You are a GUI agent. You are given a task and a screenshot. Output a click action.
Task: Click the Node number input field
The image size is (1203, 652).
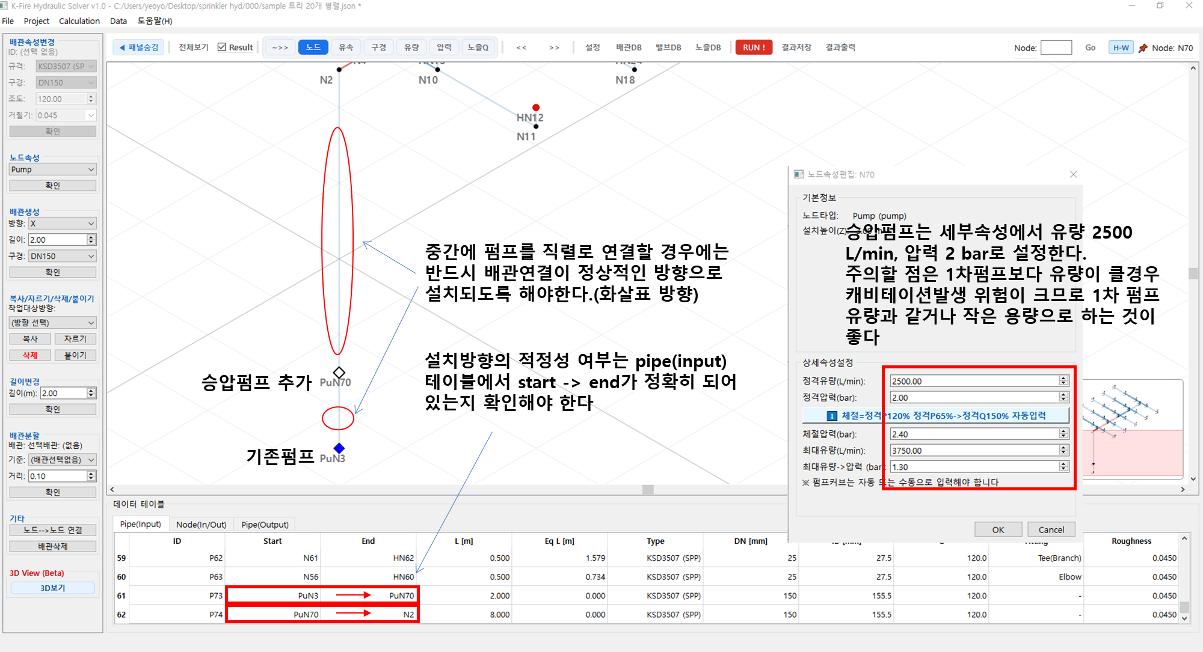pos(1056,48)
